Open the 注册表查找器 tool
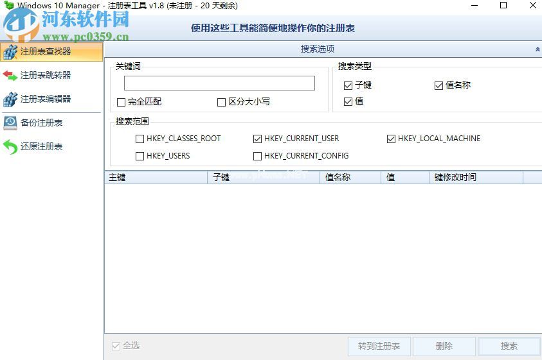This screenshot has width=542, height=360. pos(51,52)
